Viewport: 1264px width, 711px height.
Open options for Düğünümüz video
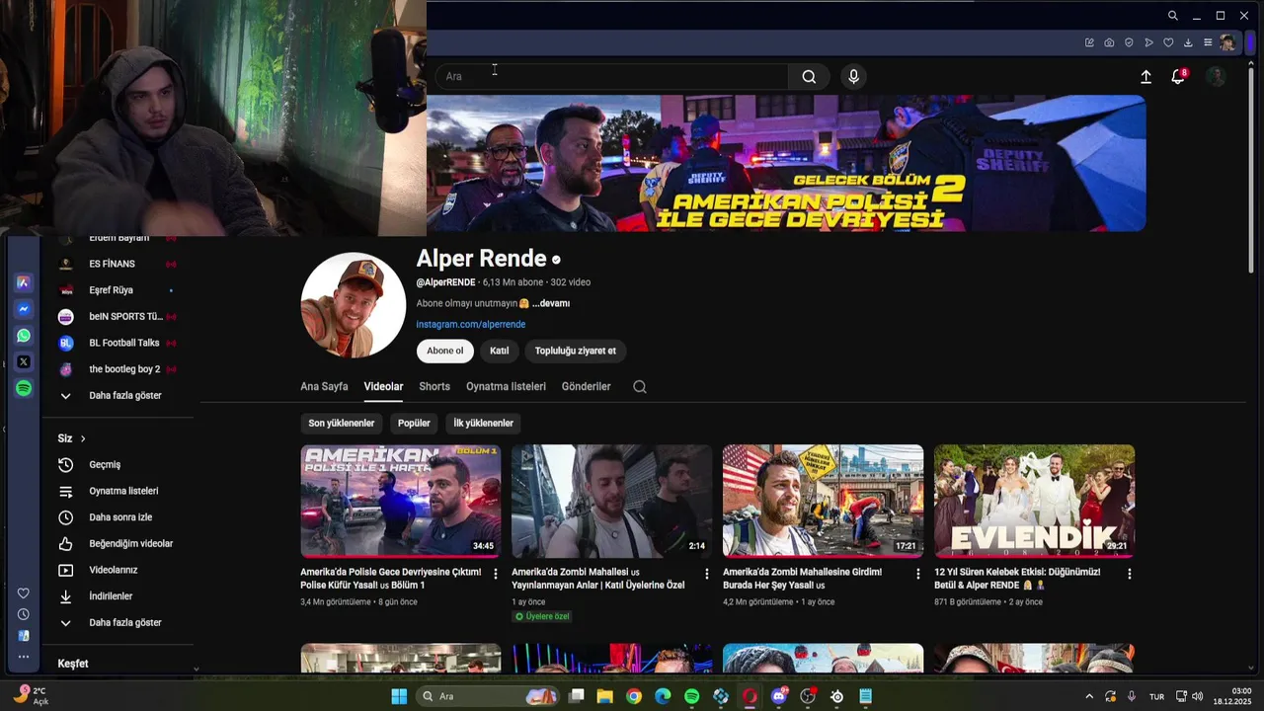coord(1130,574)
